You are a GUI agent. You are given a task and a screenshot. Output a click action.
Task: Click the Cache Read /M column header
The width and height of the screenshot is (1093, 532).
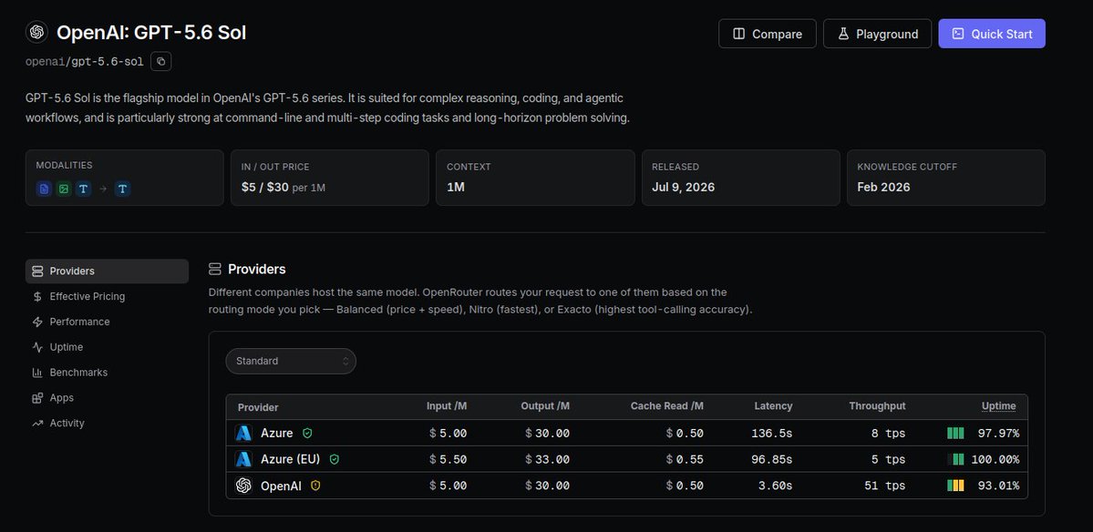tap(667, 406)
